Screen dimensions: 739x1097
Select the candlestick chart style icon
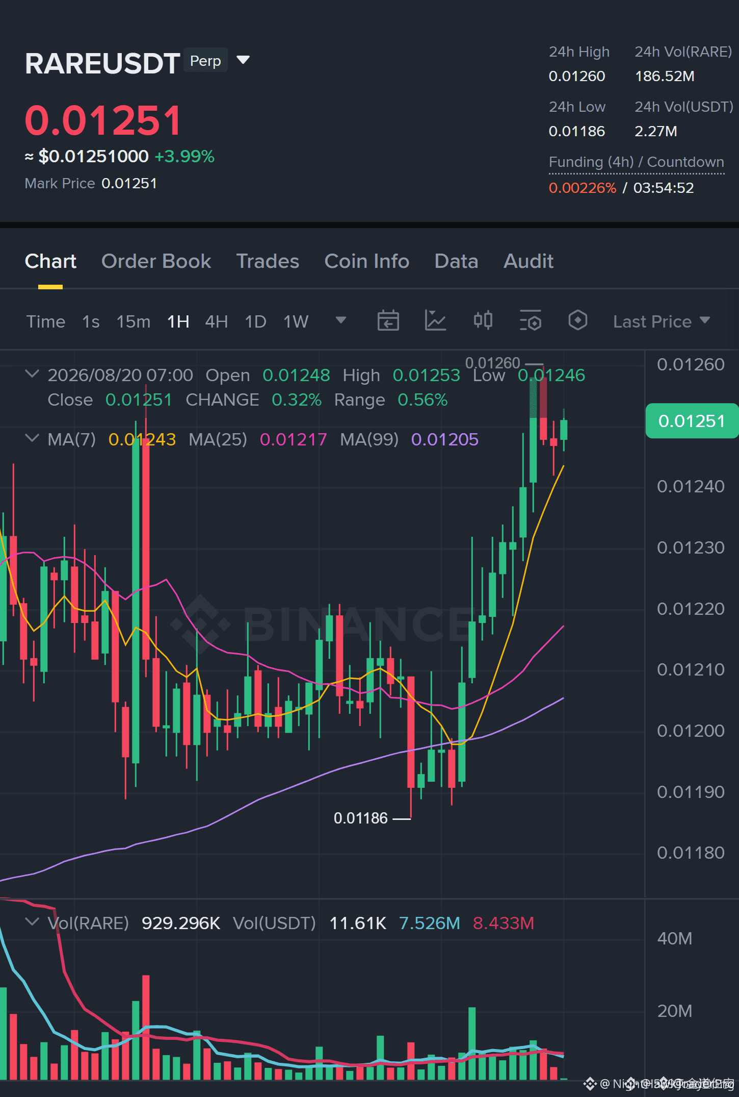(483, 321)
